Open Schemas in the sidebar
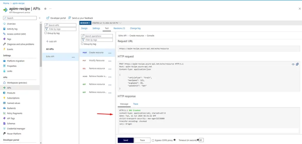 pyautogui.click(x=11, y=123)
